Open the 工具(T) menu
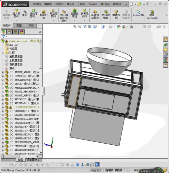The width and height of the screenshot is (169, 173). tap(81, 4)
